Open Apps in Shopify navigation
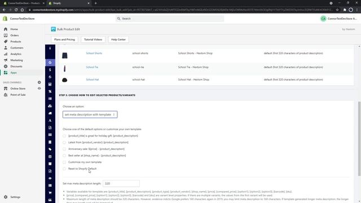This screenshot has height=203, width=361. coord(14,73)
